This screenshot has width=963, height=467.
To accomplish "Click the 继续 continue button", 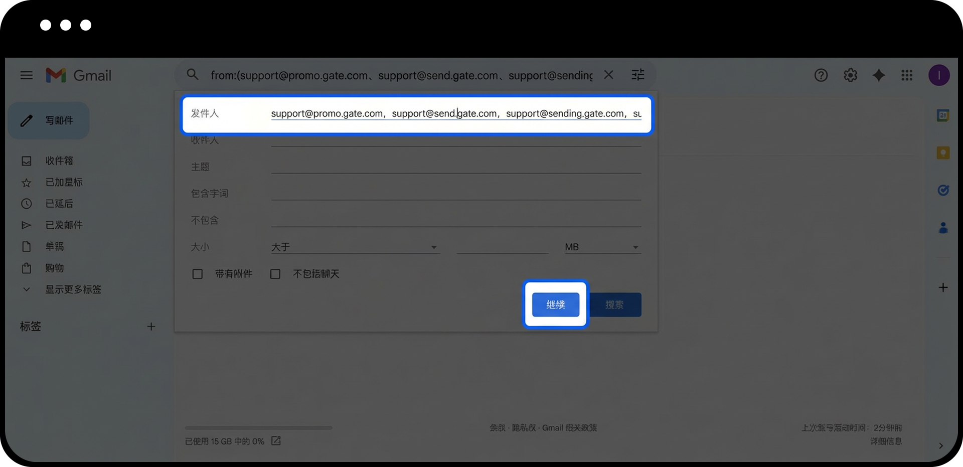I will tap(555, 304).
